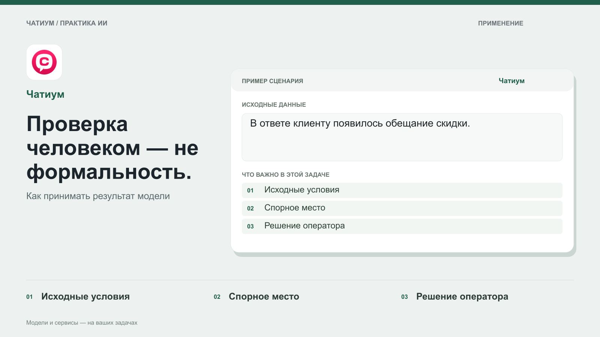Click the bottom item 01 Исходные условия
Image resolution: width=600 pixels, height=337 pixels.
78,297
